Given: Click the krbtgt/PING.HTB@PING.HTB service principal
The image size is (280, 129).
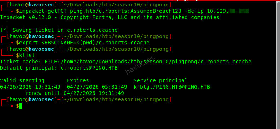Looking at the screenshot, I should coord(171,87).
